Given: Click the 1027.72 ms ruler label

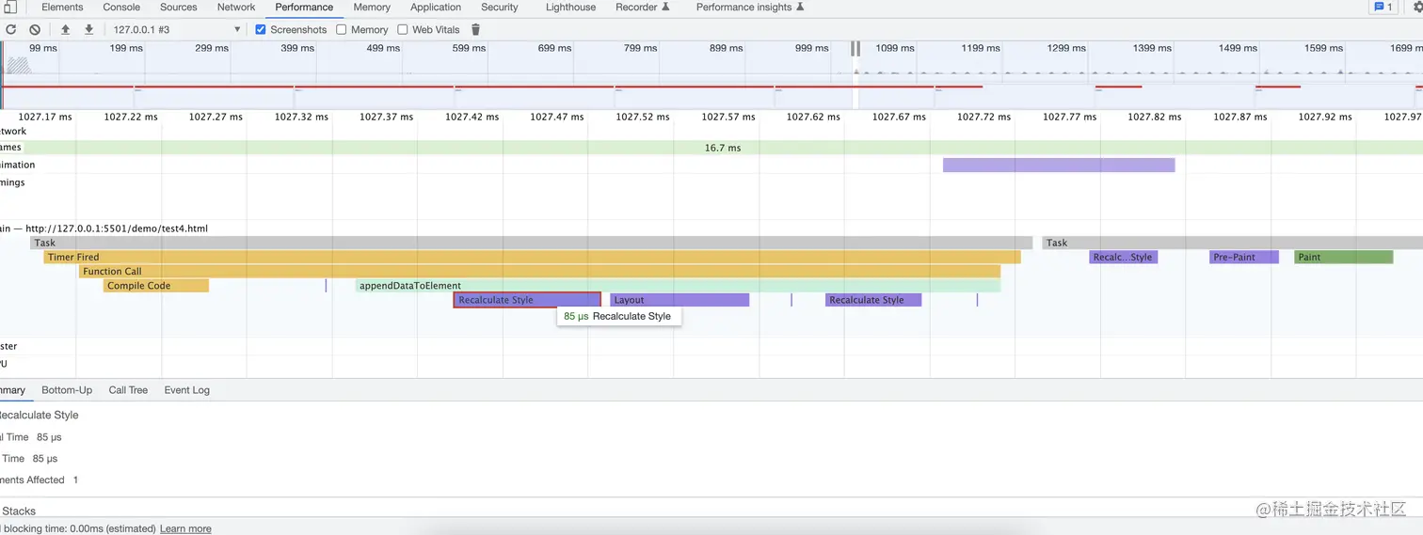Looking at the screenshot, I should click(x=983, y=118).
